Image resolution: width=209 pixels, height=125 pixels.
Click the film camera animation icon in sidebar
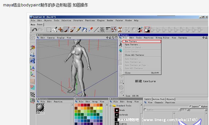coord(33,55)
